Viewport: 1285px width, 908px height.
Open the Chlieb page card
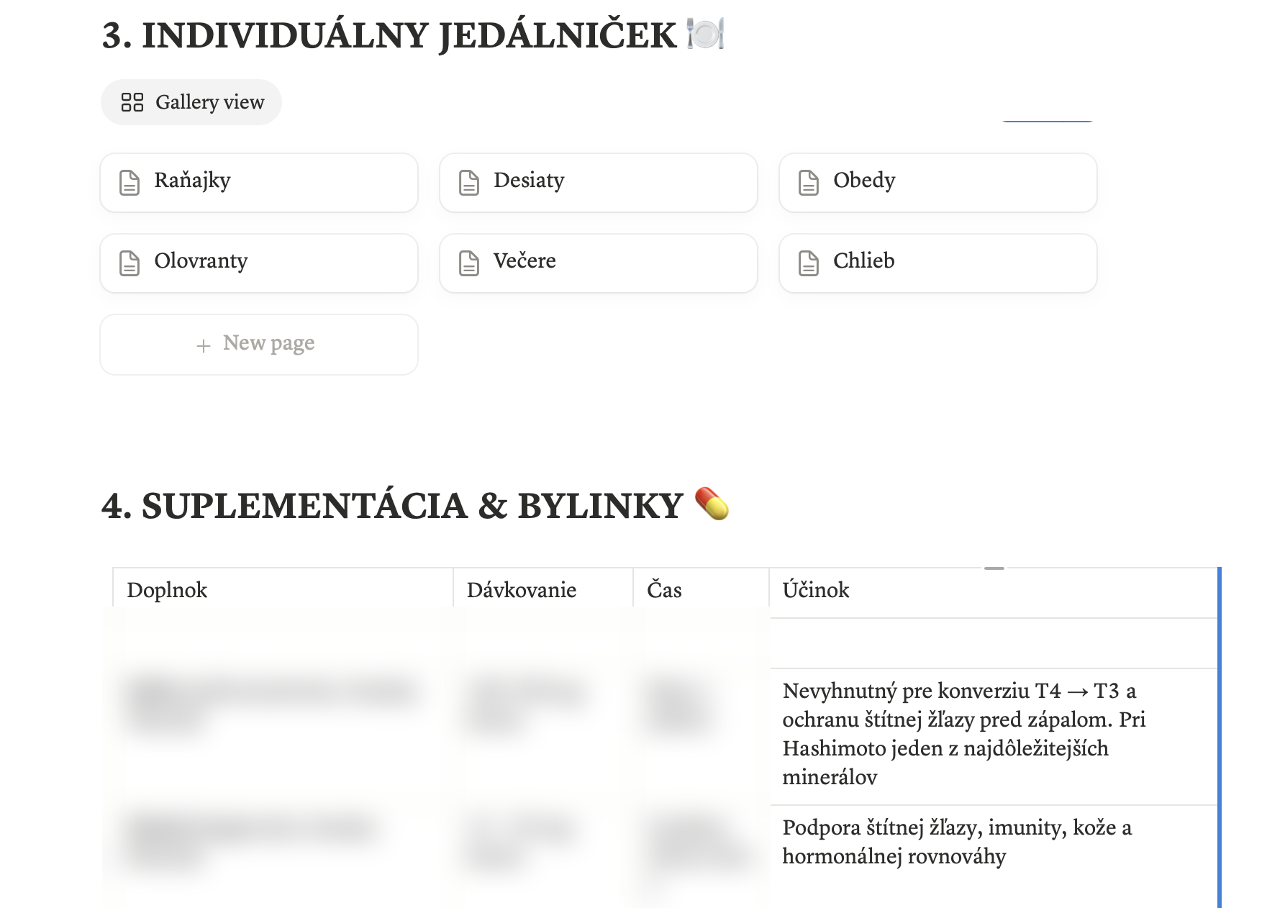[938, 263]
